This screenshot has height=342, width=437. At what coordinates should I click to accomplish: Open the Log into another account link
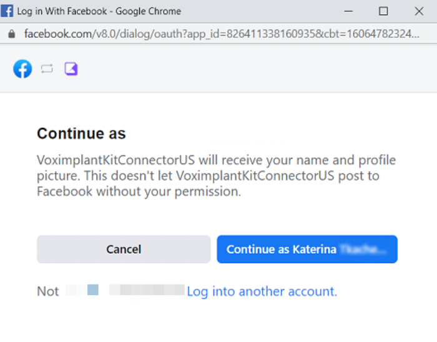262,291
